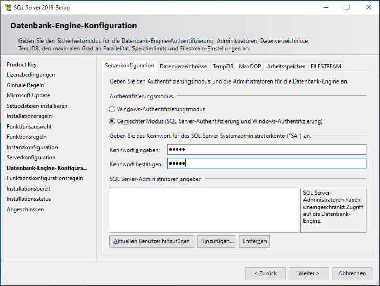
Task: Click Funktionsauswahl in the step list
Action: tap(29, 127)
